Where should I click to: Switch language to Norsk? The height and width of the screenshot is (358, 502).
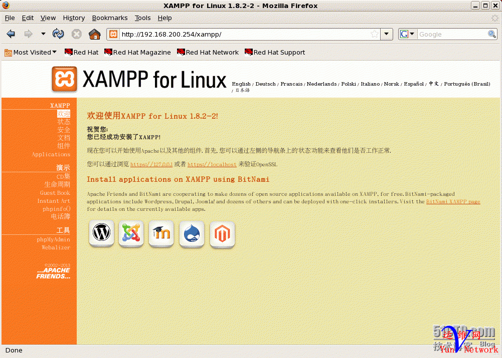tap(391, 84)
